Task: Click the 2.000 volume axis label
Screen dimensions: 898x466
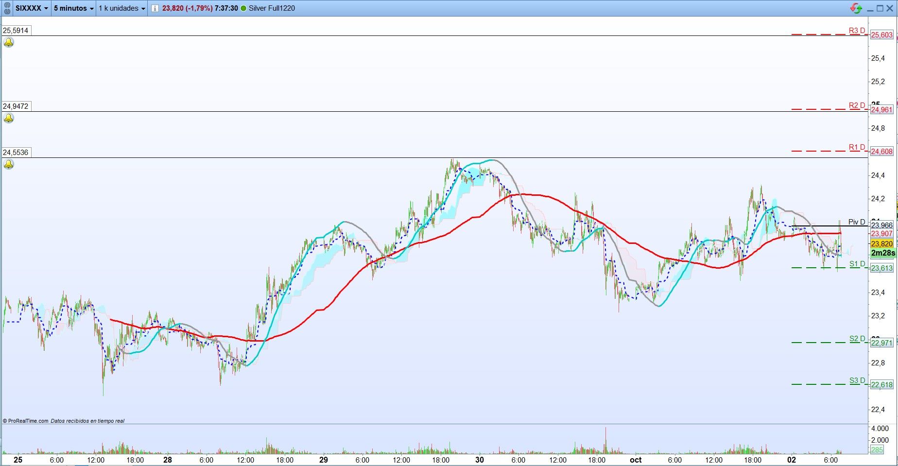Action: [880, 440]
